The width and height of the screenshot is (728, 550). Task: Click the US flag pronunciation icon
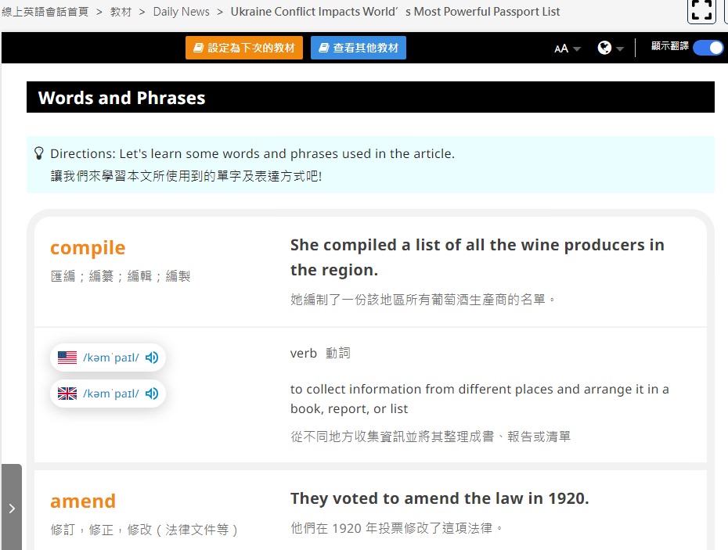tap(67, 358)
